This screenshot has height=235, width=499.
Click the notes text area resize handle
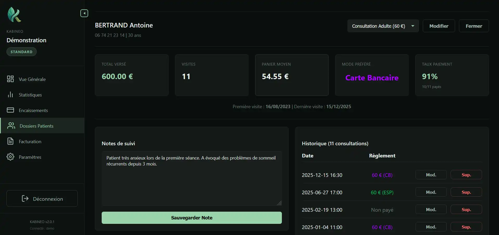[279, 203]
